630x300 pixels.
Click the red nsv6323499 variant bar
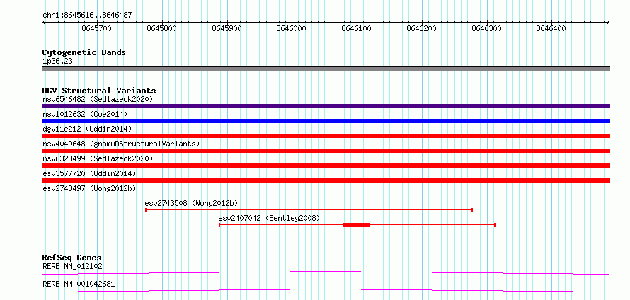pos(326,166)
